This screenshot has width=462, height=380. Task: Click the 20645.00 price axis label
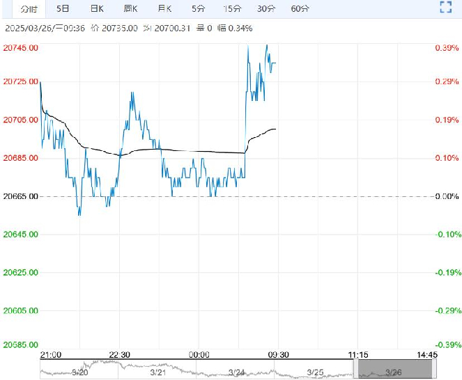point(21,235)
